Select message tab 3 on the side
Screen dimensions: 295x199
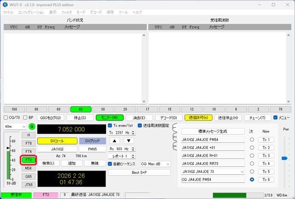point(175,146)
